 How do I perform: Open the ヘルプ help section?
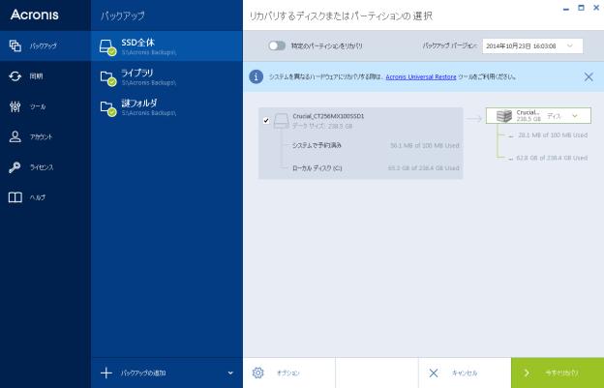pos(45,197)
